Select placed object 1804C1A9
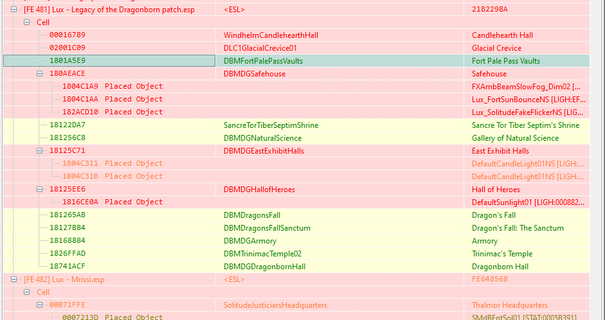Viewport: 605px width, 320px height. (x=113, y=86)
